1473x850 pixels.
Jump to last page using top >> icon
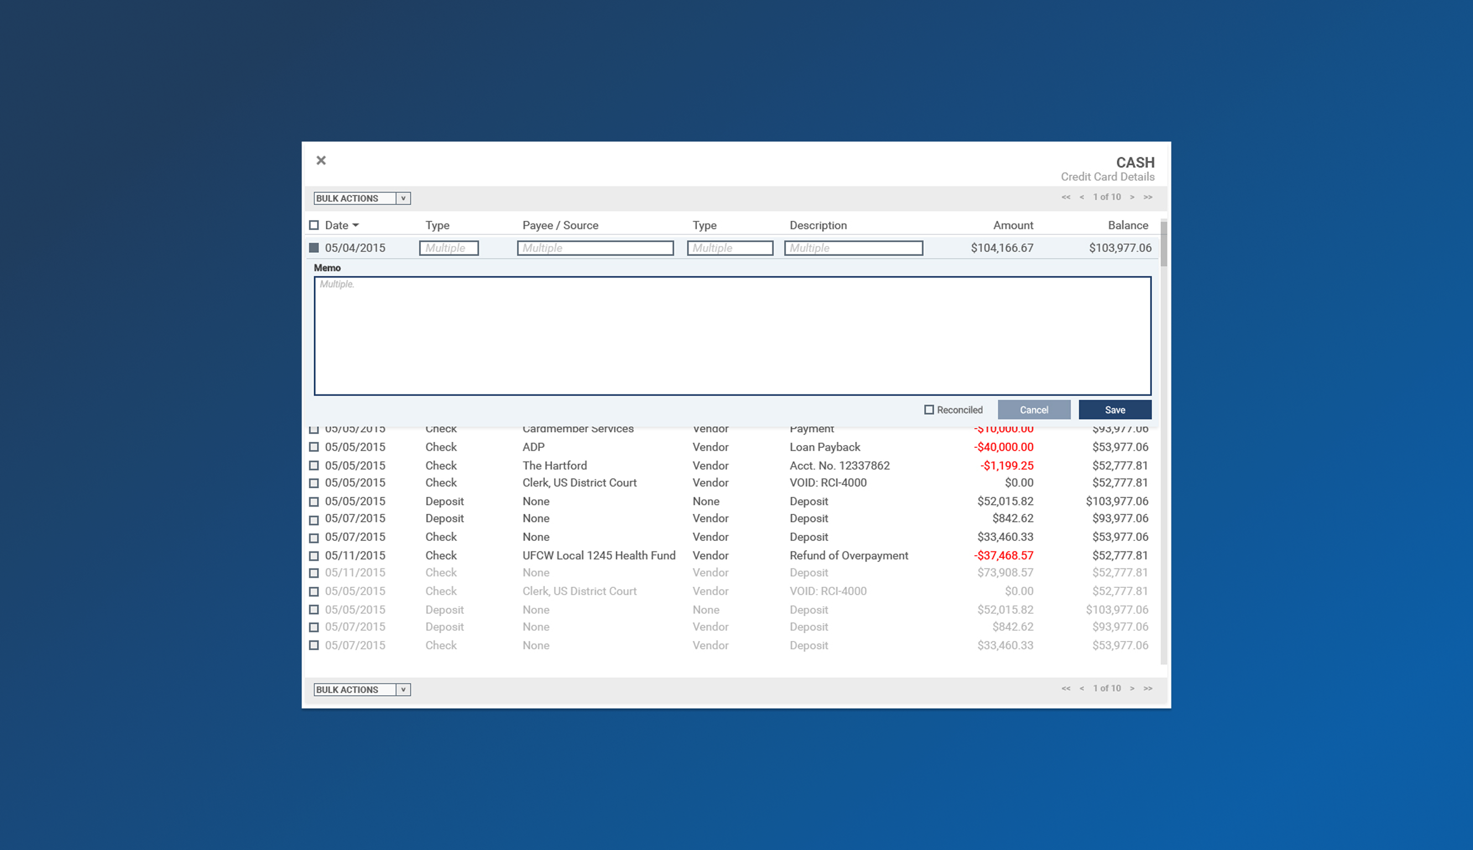[1148, 197]
